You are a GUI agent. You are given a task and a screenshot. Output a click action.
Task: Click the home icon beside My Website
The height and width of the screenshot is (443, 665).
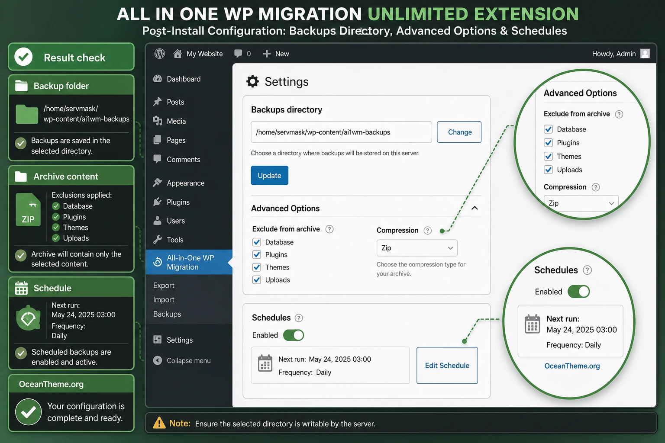[178, 54]
